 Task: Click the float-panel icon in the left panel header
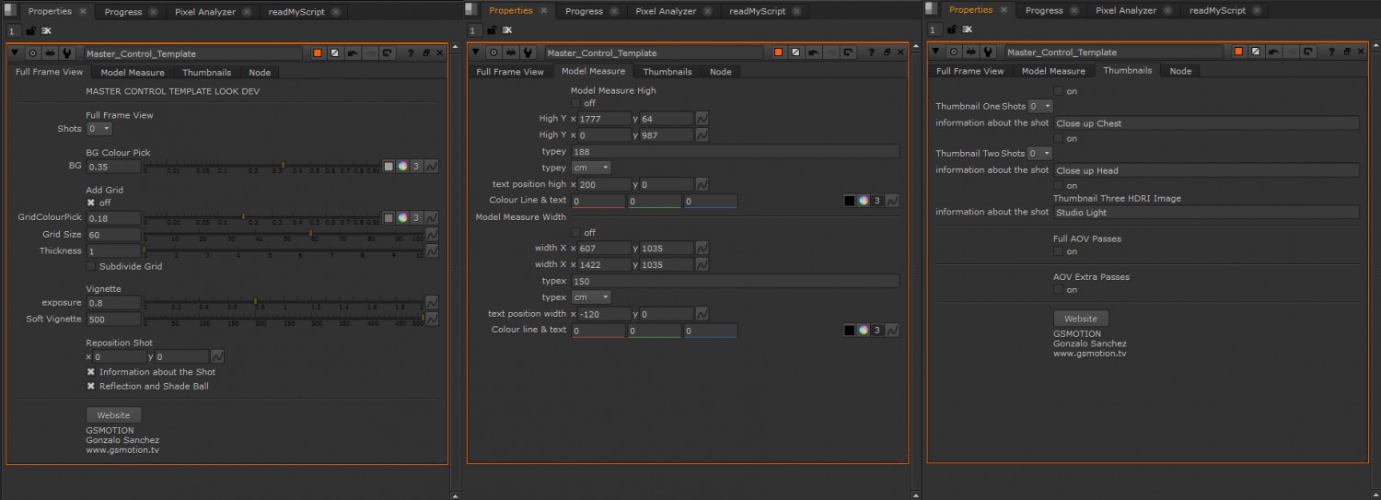[425, 53]
